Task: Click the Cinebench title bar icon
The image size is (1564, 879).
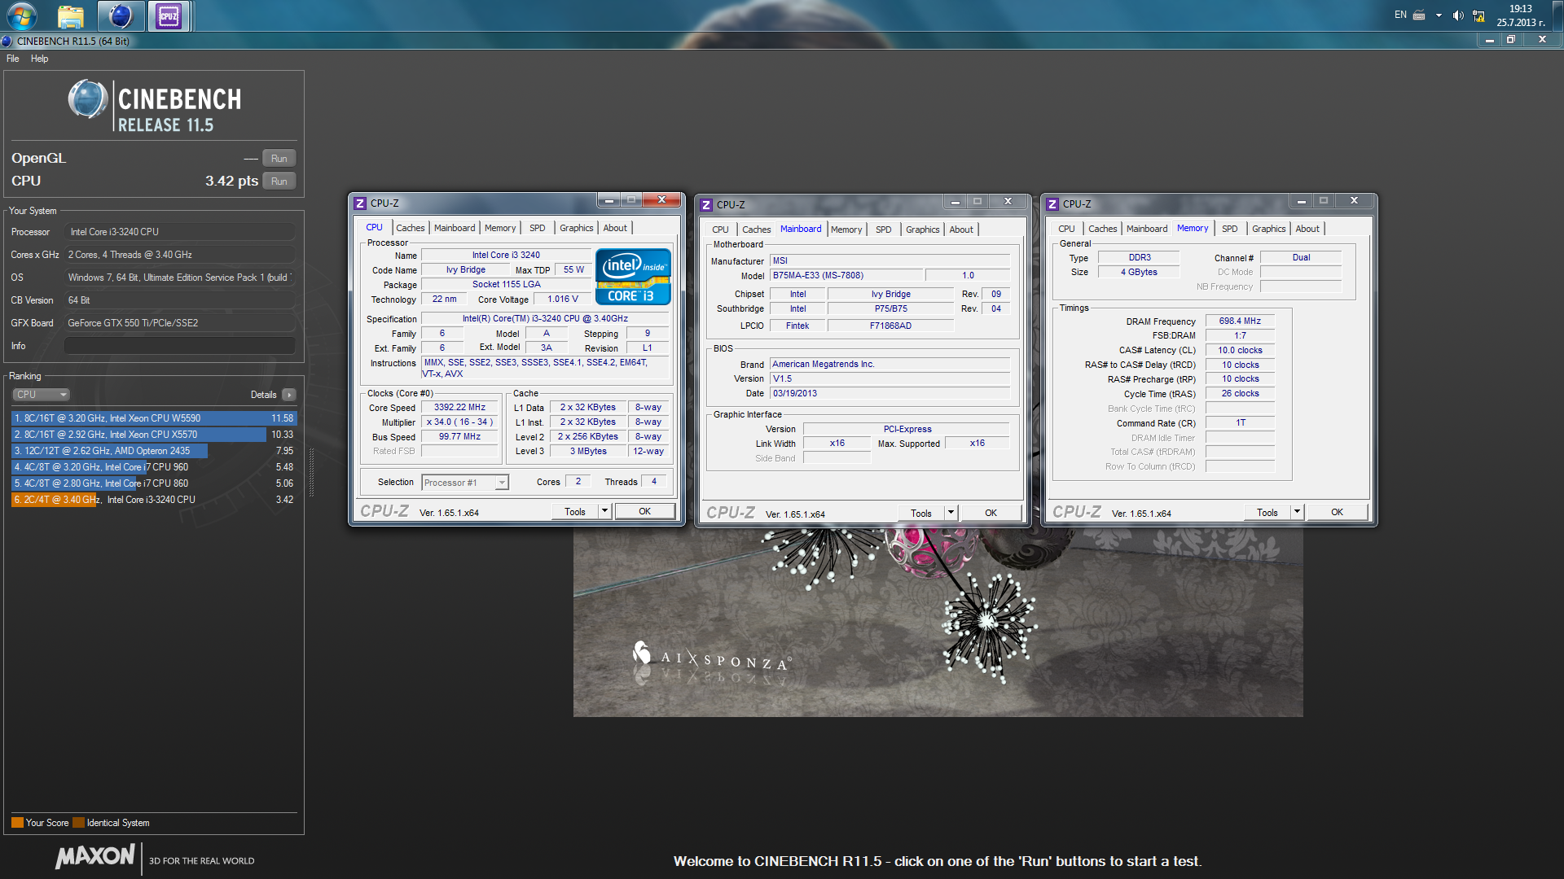Action: pos(7,42)
